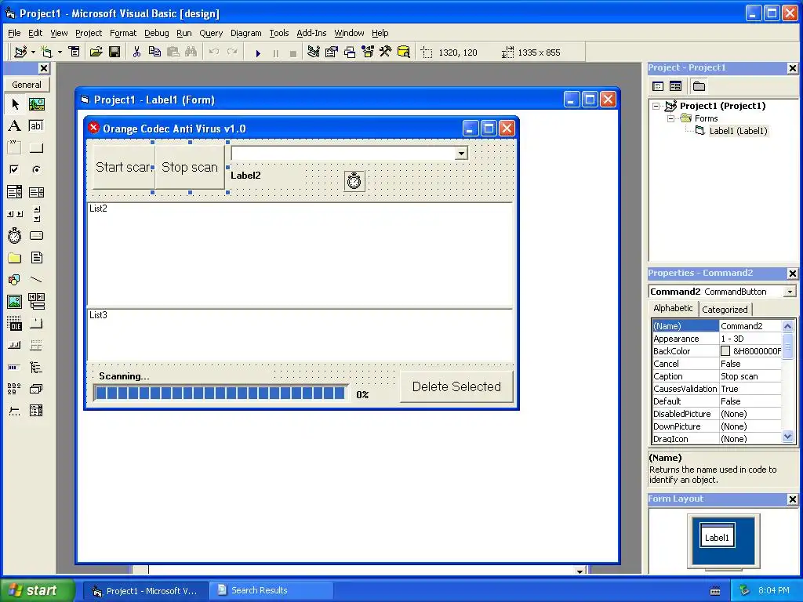Open the Menu Editor from toolbar
The image size is (803, 602).
(74, 53)
